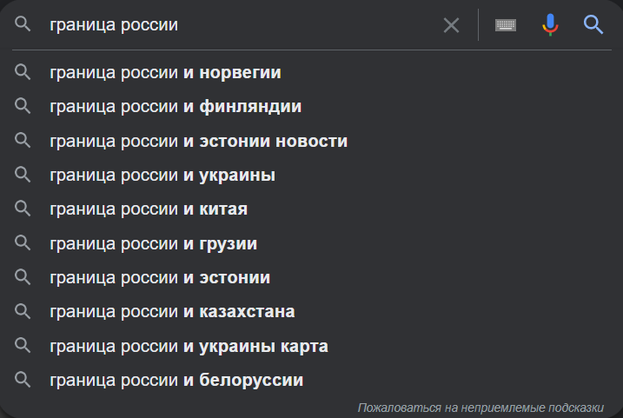Open 'Пожаловаться на неприемлемые подсказки' link
Screen dimensions: 623x418
(481, 408)
